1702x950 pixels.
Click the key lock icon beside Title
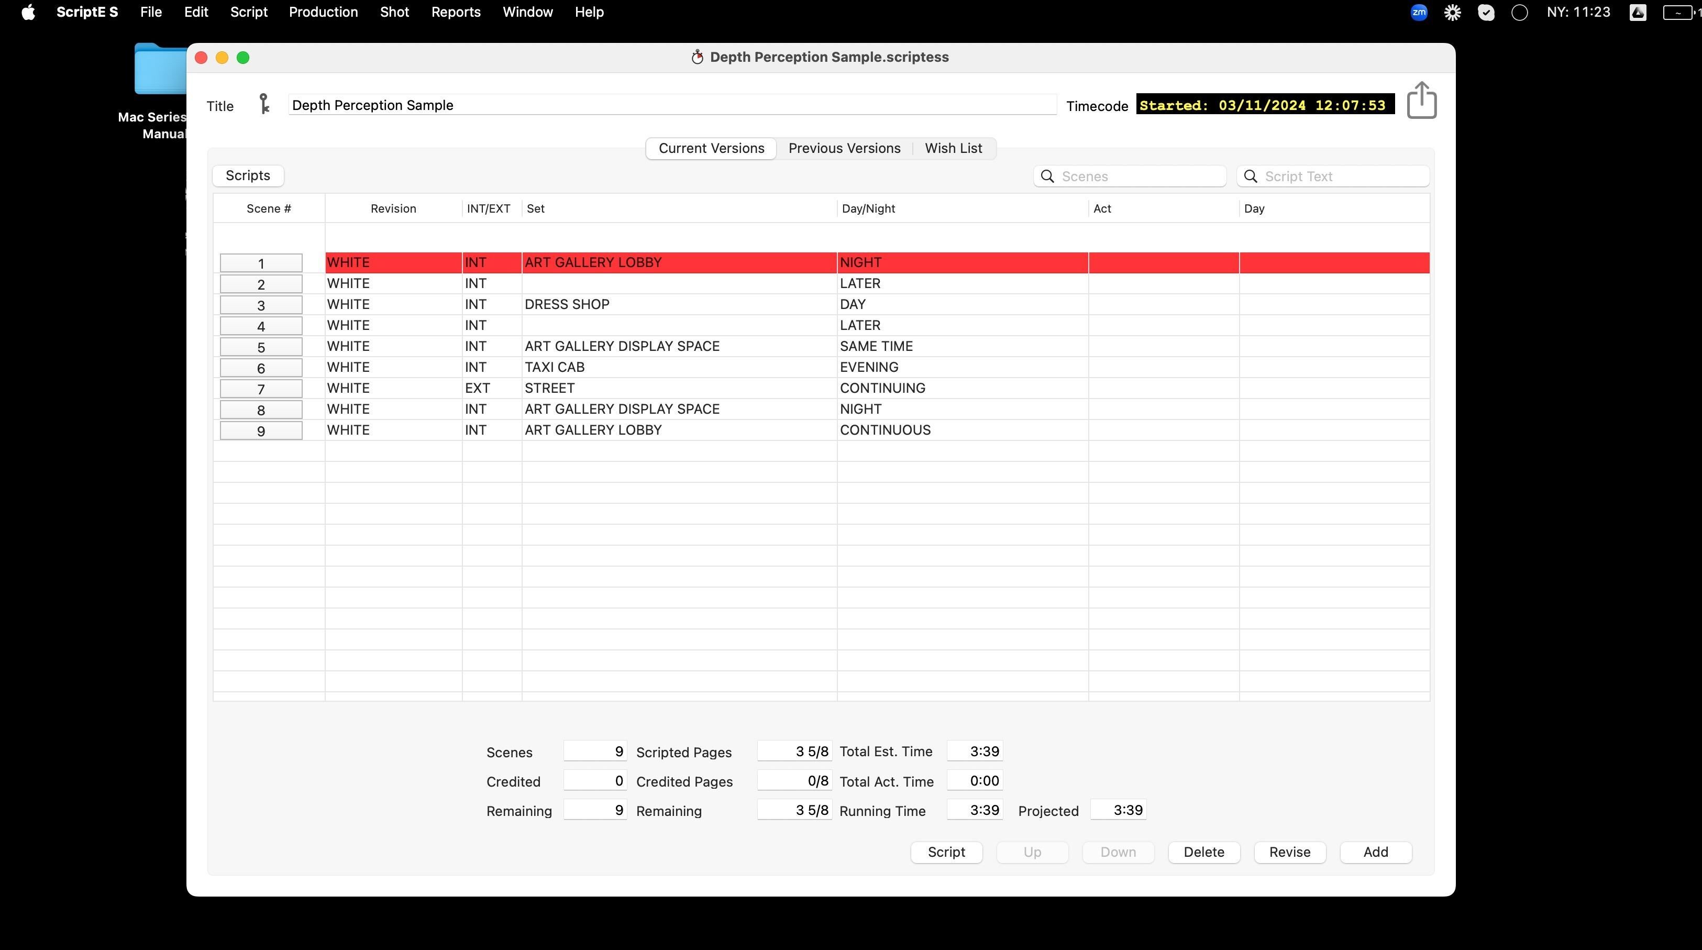pos(263,104)
